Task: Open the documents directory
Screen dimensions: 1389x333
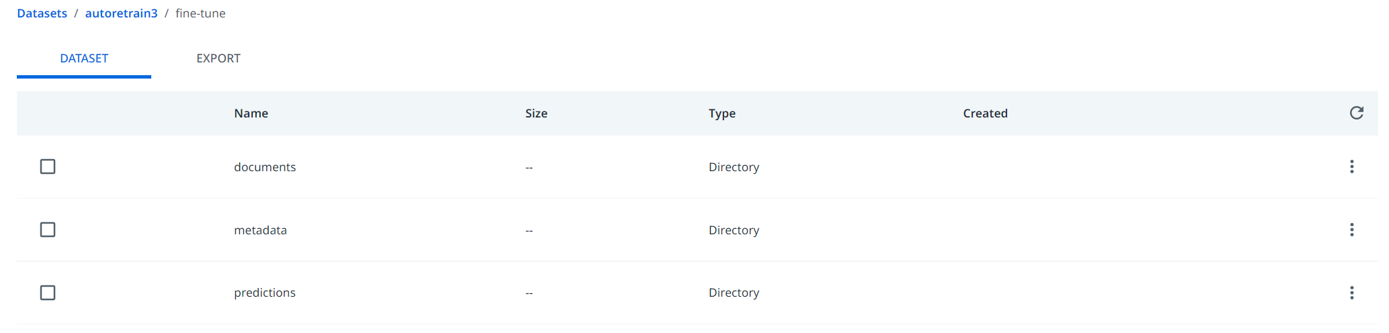Action: click(x=264, y=167)
